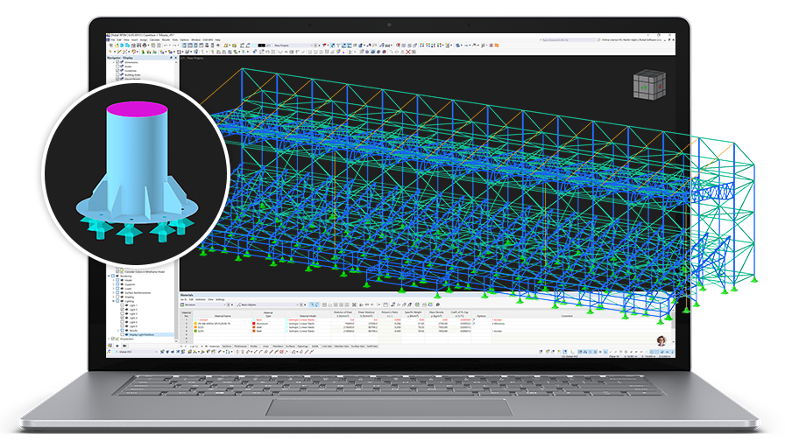Open the Selection menu in Materials panel

point(201,299)
